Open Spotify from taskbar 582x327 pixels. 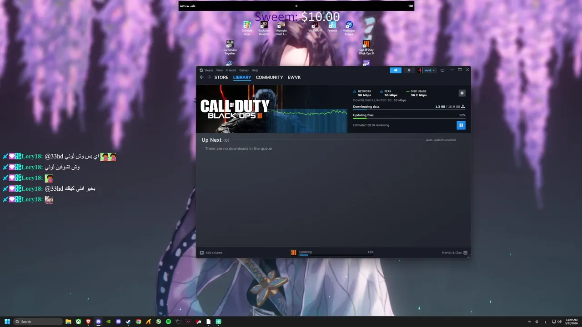pos(168,322)
